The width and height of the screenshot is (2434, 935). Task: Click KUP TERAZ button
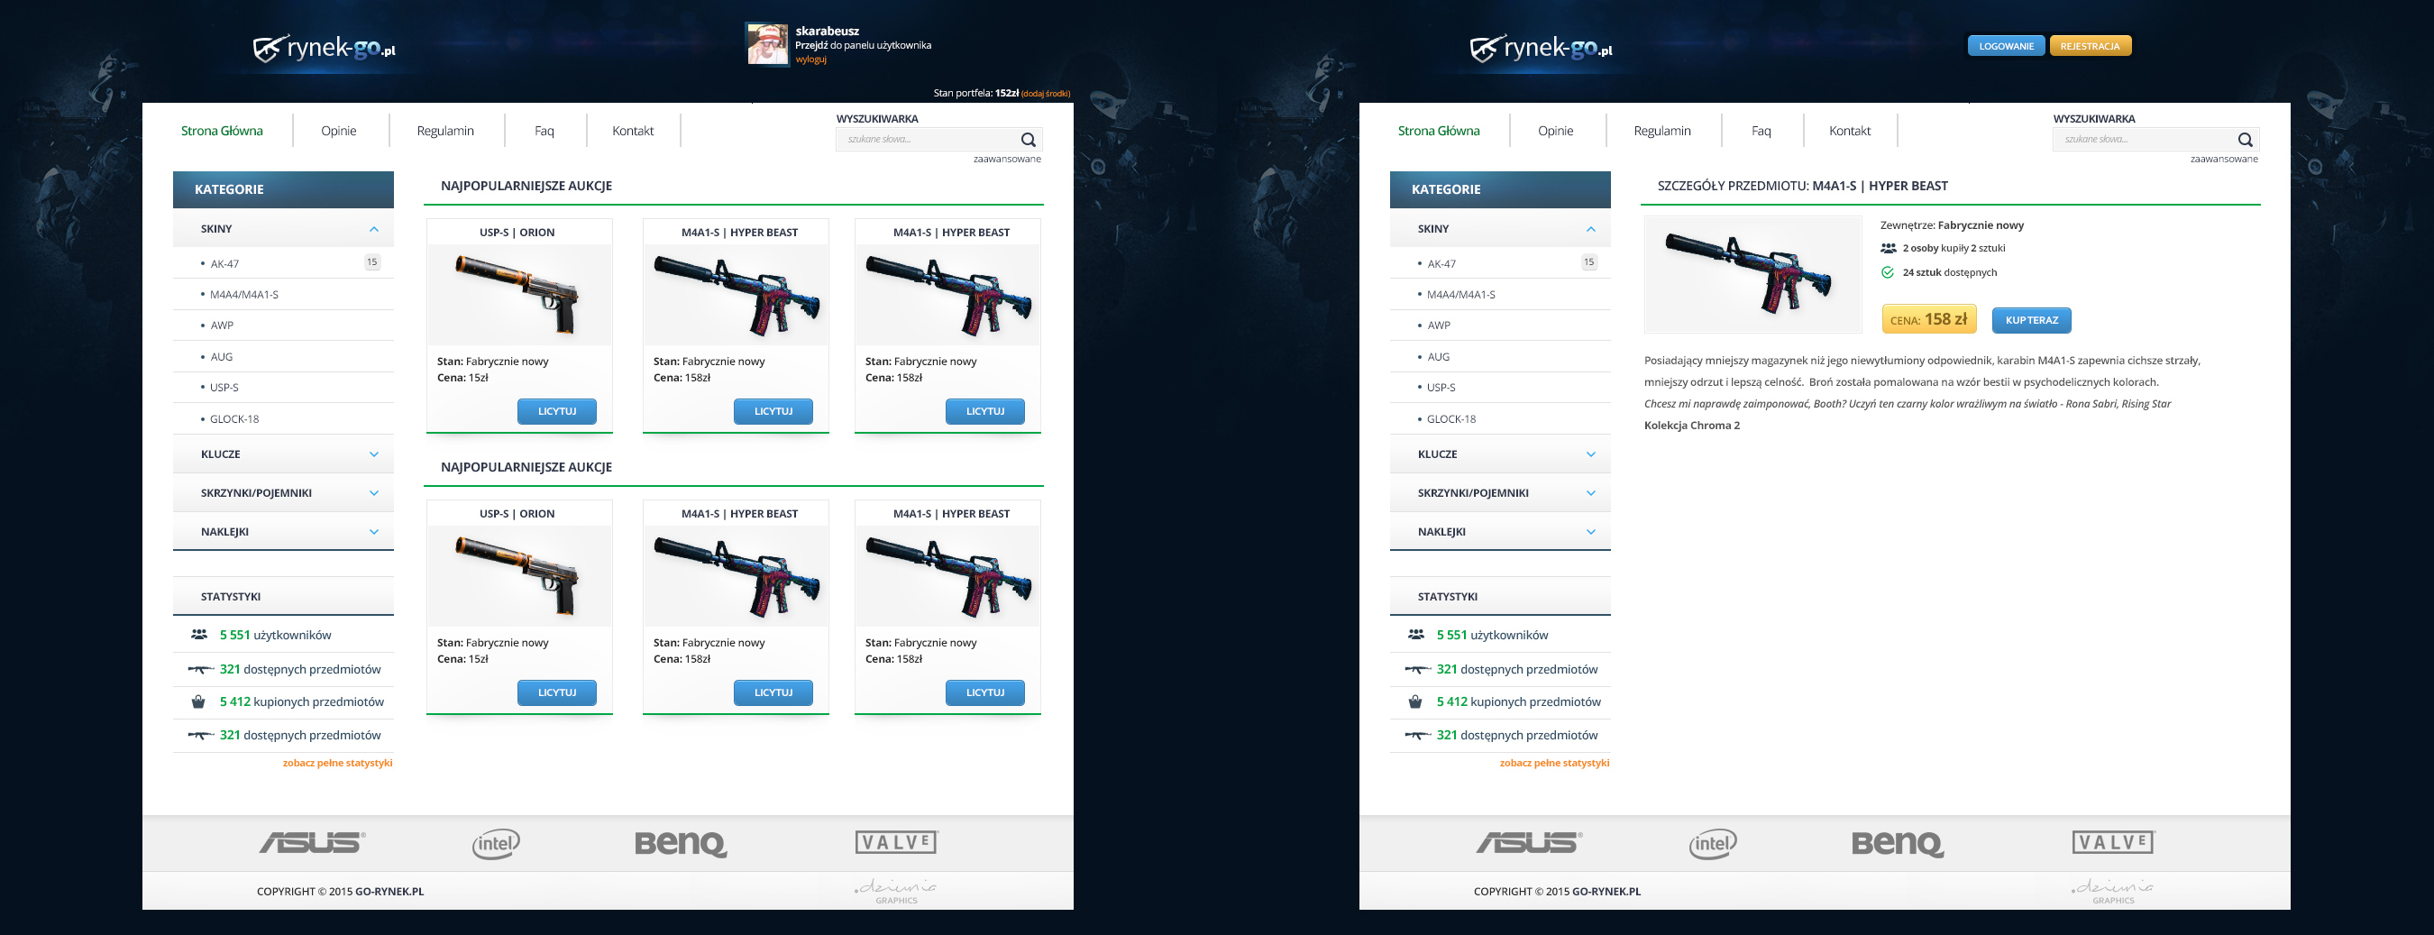(x=2031, y=320)
